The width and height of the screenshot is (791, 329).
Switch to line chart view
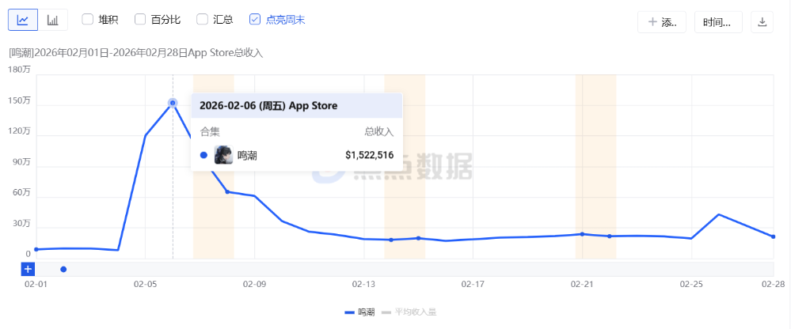click(23, 20)
